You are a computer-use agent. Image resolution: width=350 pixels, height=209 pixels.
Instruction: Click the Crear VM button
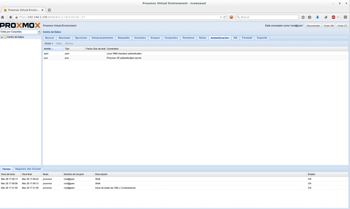coord(328,25)
